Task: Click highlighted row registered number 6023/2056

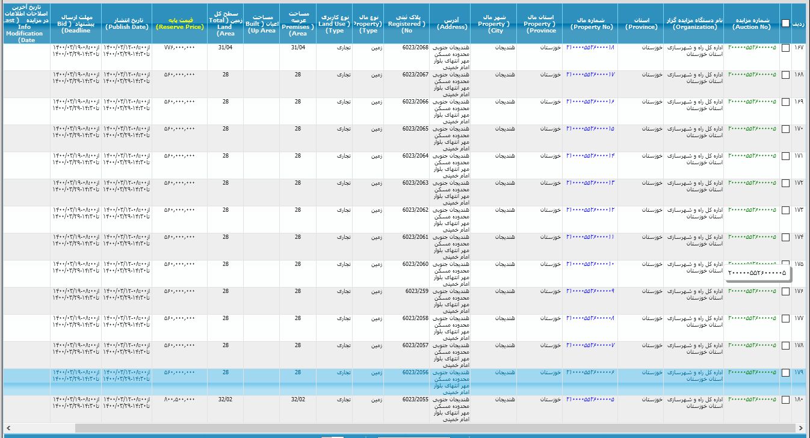Action: [415, 372]
